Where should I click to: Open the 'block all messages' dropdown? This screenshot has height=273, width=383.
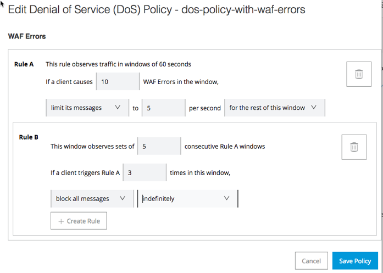91,198
